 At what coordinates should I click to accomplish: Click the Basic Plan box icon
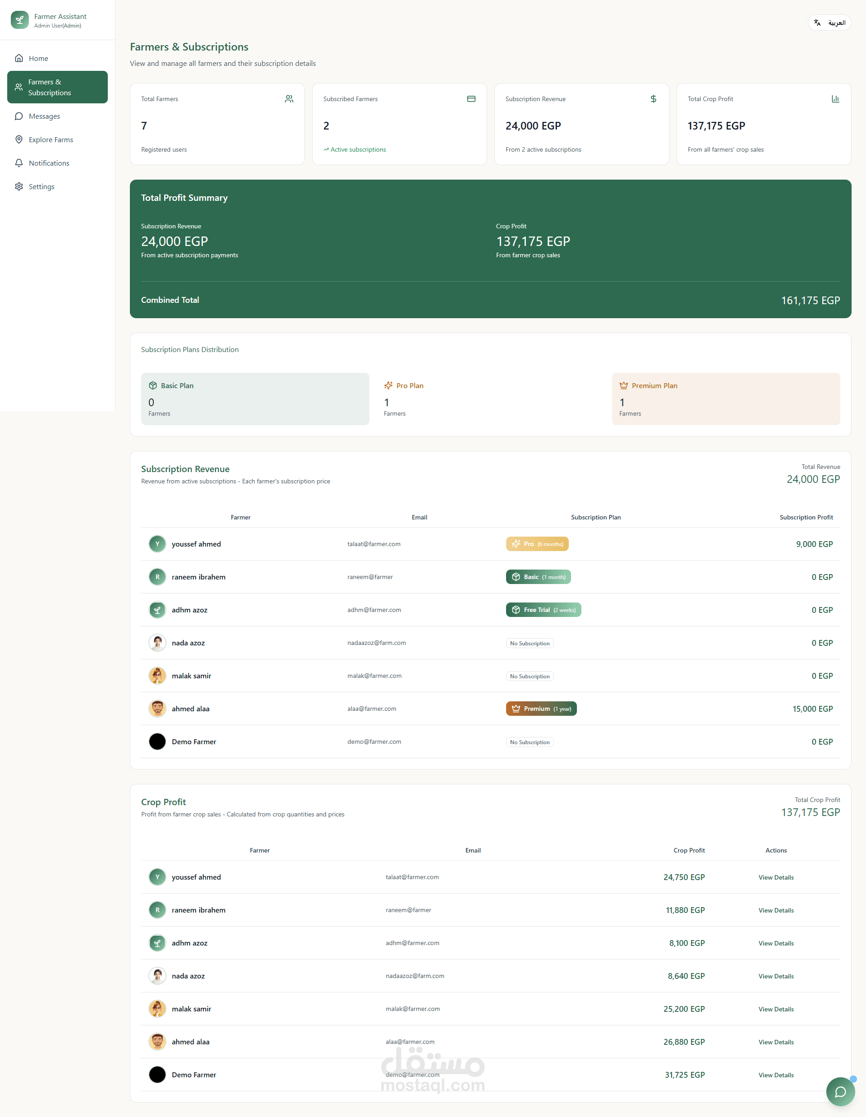tap(152, 385)
